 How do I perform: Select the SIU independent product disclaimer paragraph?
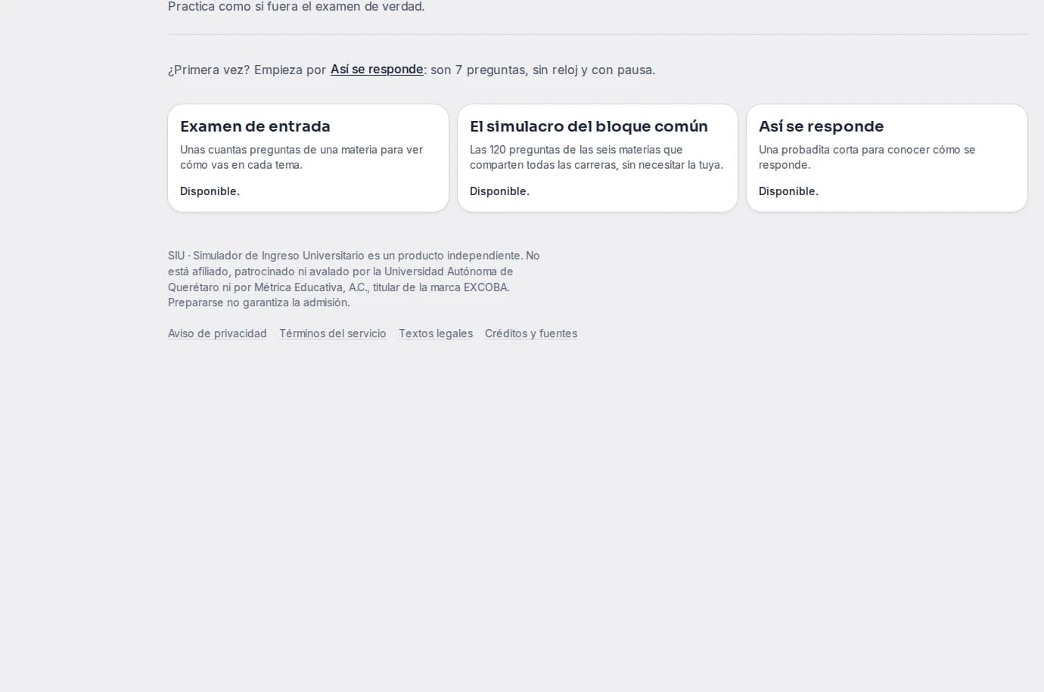(x=354, y=279)
